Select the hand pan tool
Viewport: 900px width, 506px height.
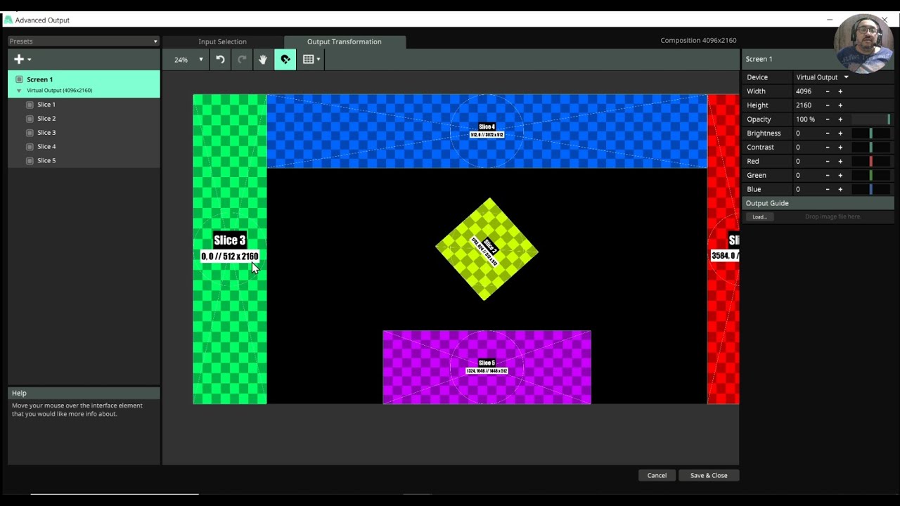pos(263,60)
